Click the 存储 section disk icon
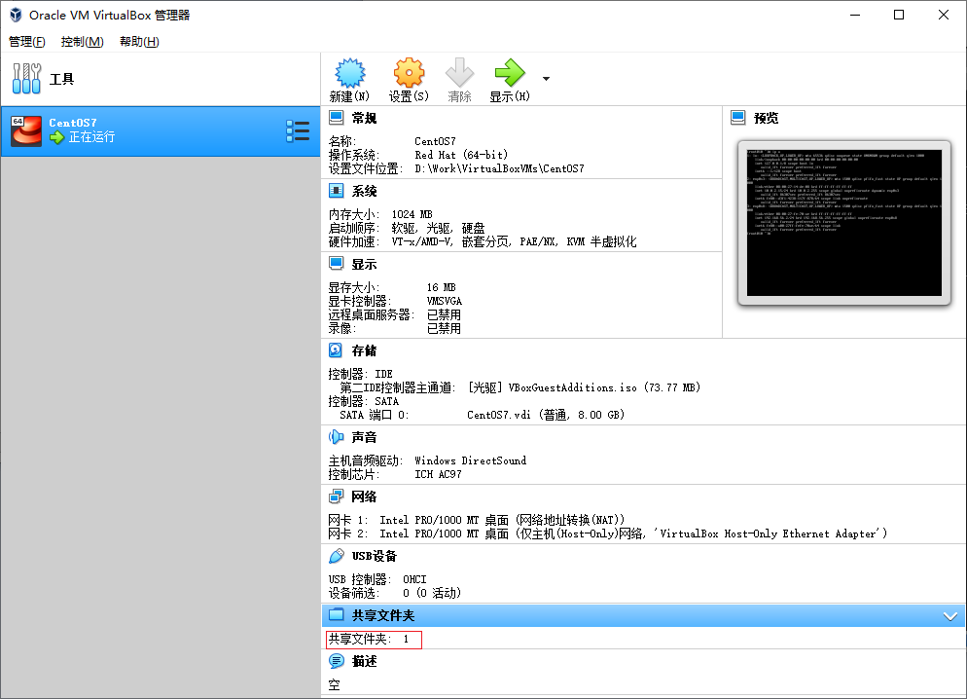This screenshot has height=699, width=967. pyautogui.click(x=336, y=349)
